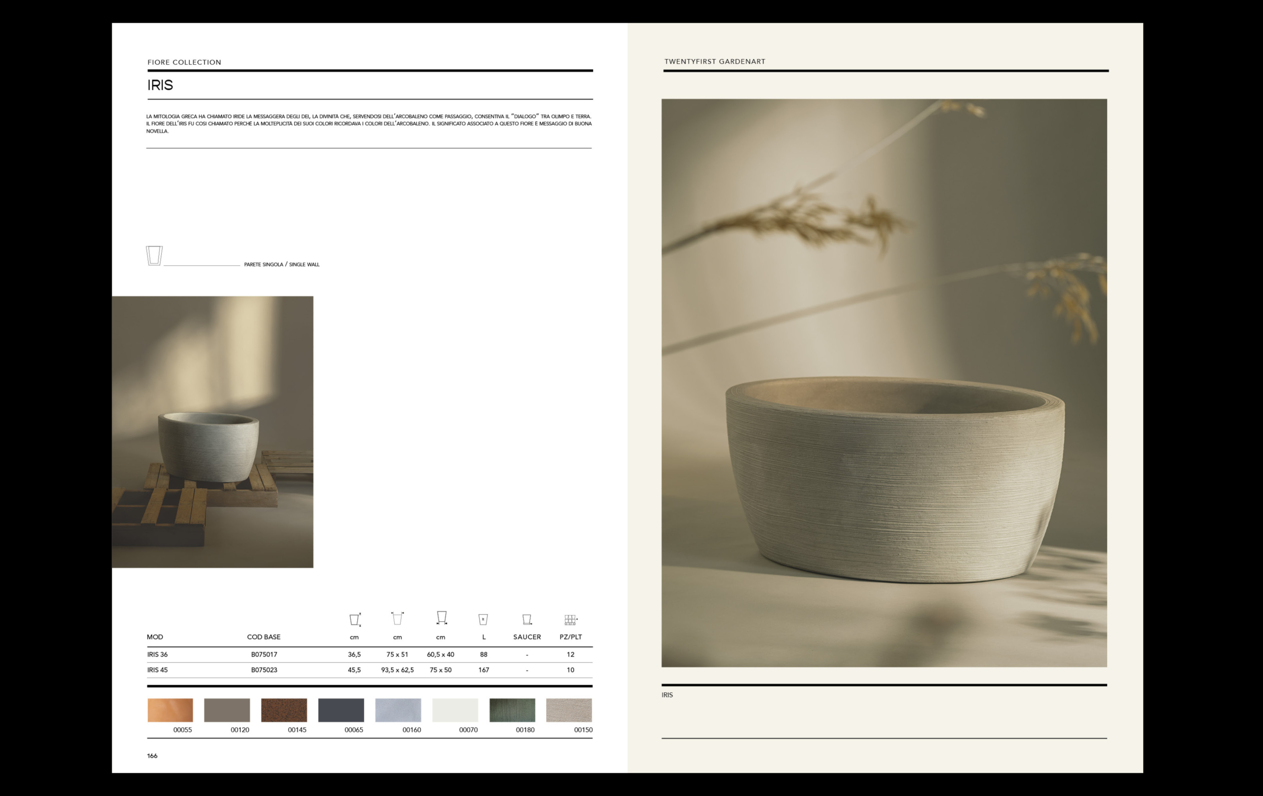Click the page number 166
The image size is (1263, 796).
point(152,756)
